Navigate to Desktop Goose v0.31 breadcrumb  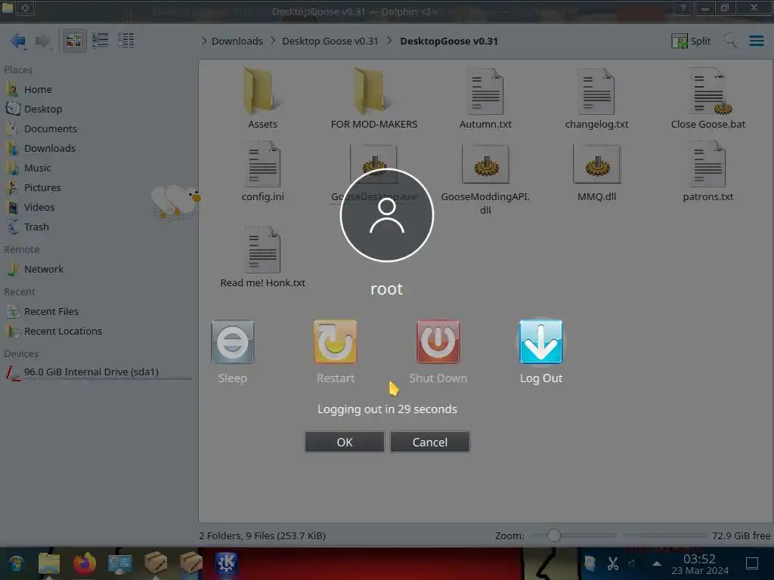[330, 41]
